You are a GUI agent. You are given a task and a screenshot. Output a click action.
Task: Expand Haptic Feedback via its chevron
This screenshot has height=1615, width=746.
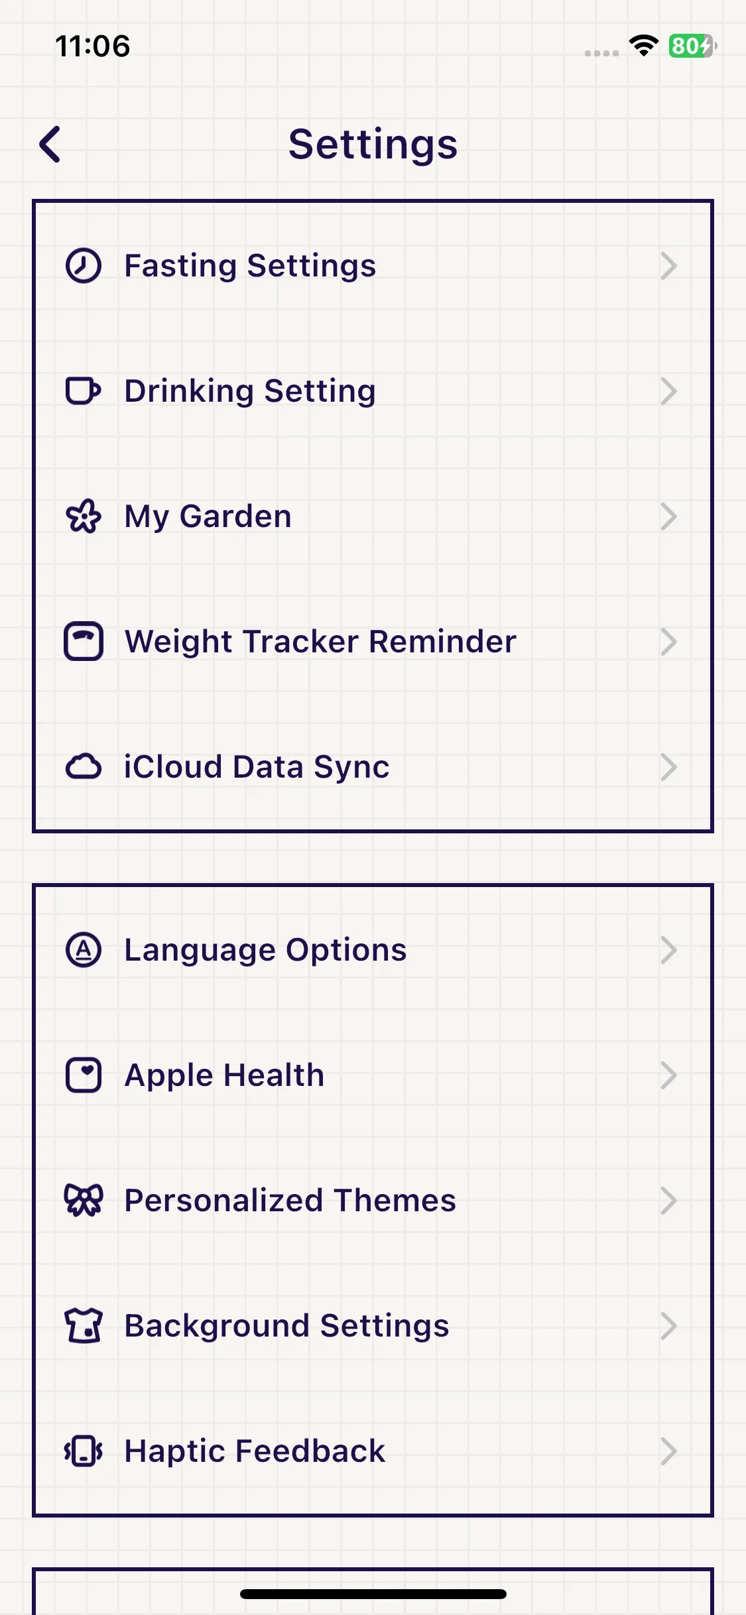coord(668,1451)
